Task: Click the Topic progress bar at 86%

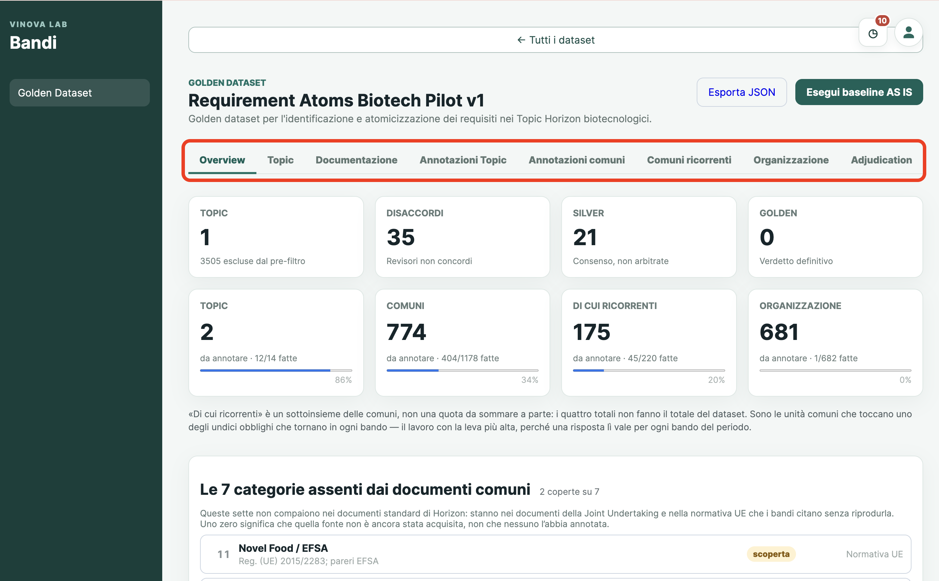Action: [276, 371]
